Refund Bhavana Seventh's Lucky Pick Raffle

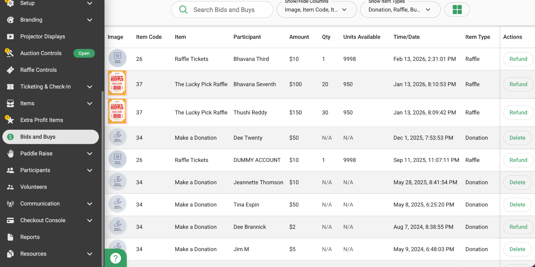[x=518, y=84]
